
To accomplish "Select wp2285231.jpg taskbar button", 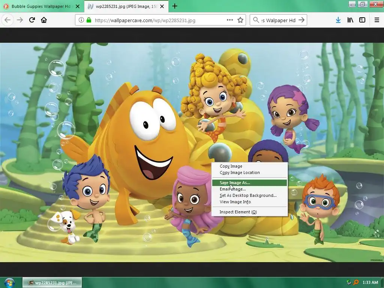I will [x=52, y=283].
